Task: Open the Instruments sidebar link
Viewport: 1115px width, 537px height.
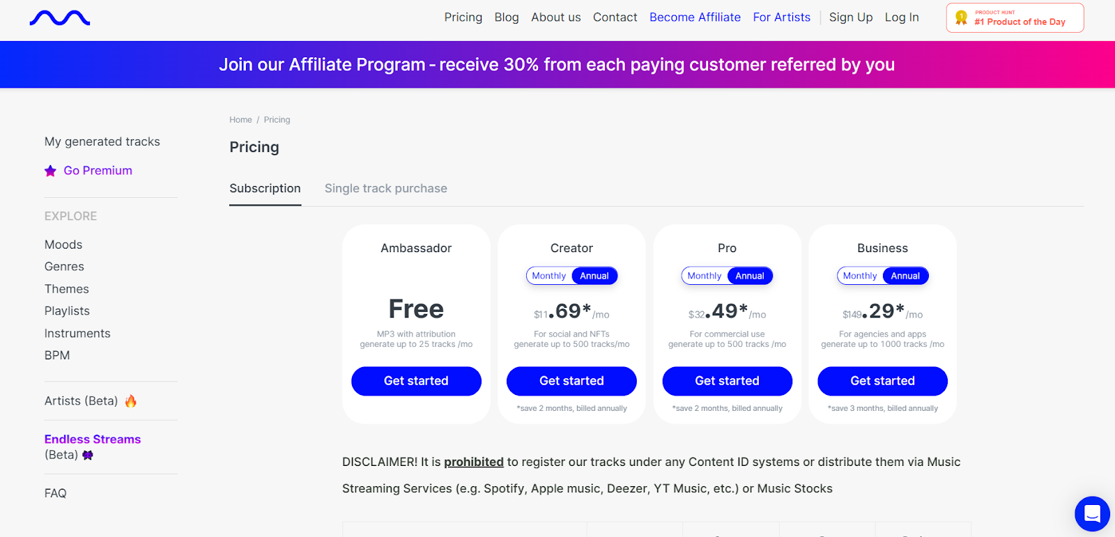Action: coord(77,334)
